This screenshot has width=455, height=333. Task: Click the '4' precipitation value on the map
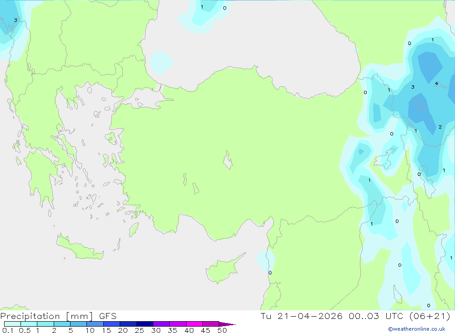pyautogui.click(x=436, y=84)
